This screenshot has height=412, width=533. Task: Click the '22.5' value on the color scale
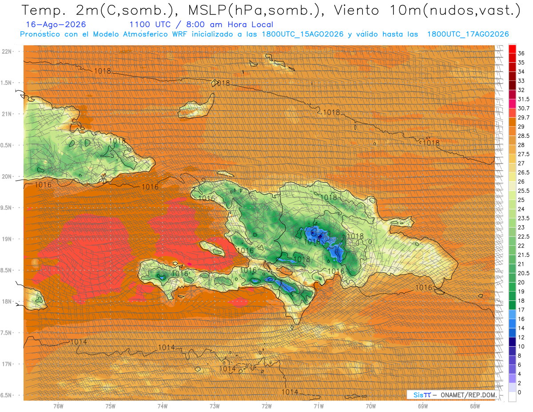pyautogui.click(x=524, y=236)
